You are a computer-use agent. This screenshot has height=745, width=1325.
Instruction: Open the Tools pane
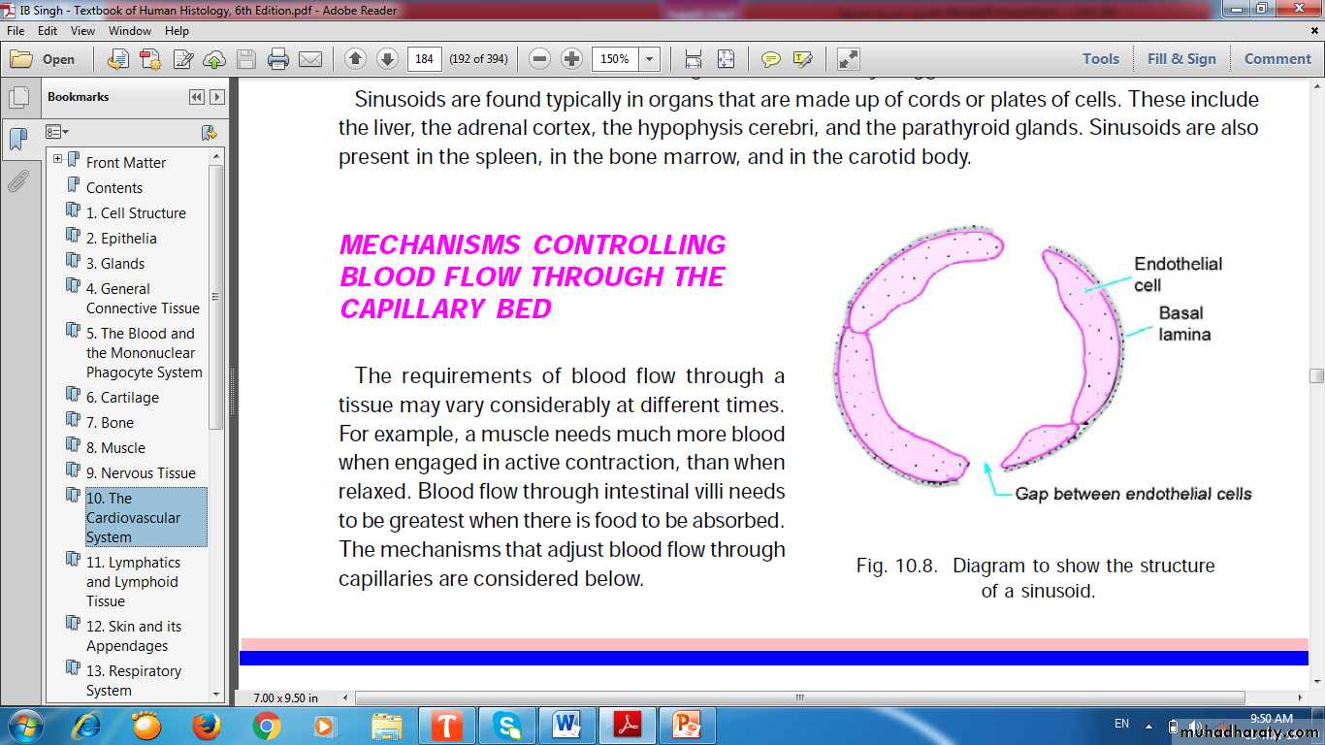coord(1100,59)
